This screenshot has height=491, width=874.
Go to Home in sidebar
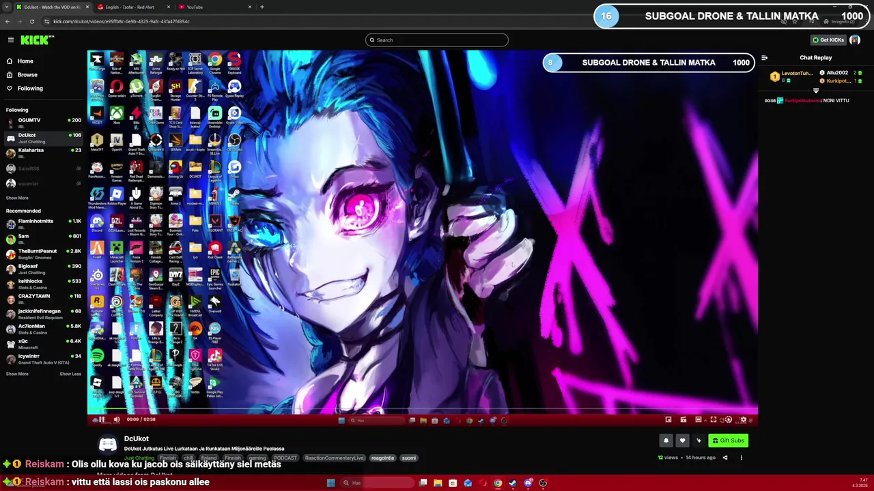pos(25,61)
